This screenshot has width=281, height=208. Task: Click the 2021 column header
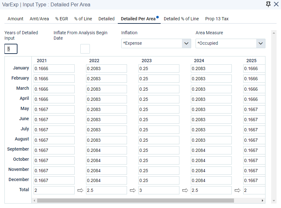click(42, 61)
